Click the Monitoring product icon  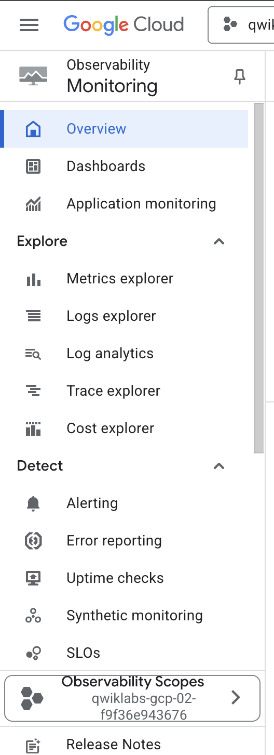point(33,76)
